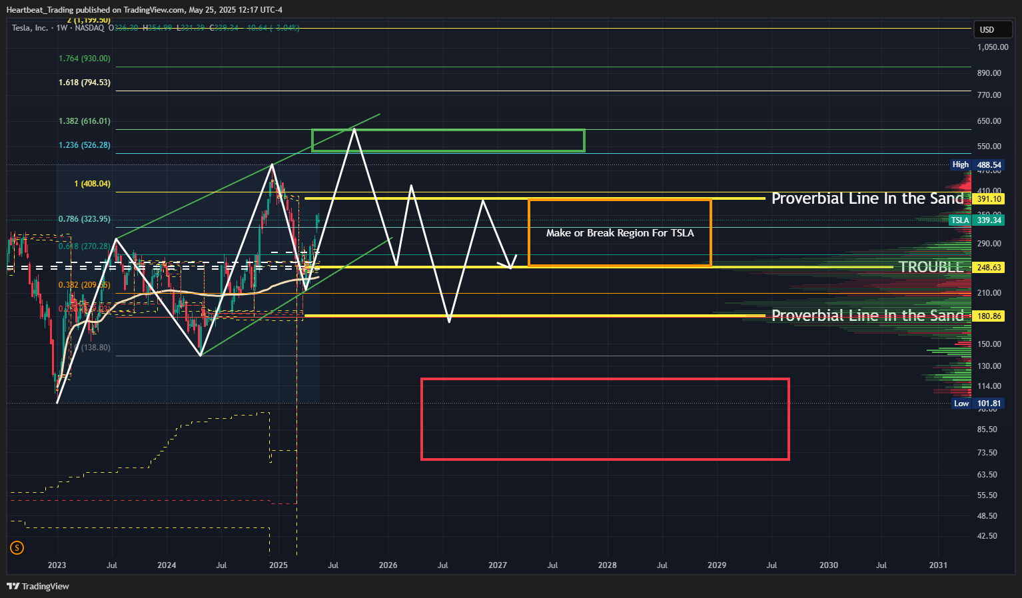Viewport: 1022px width, 598px height.
Task: Click 290.00 on the price scale
Action: tap(989, 244)
